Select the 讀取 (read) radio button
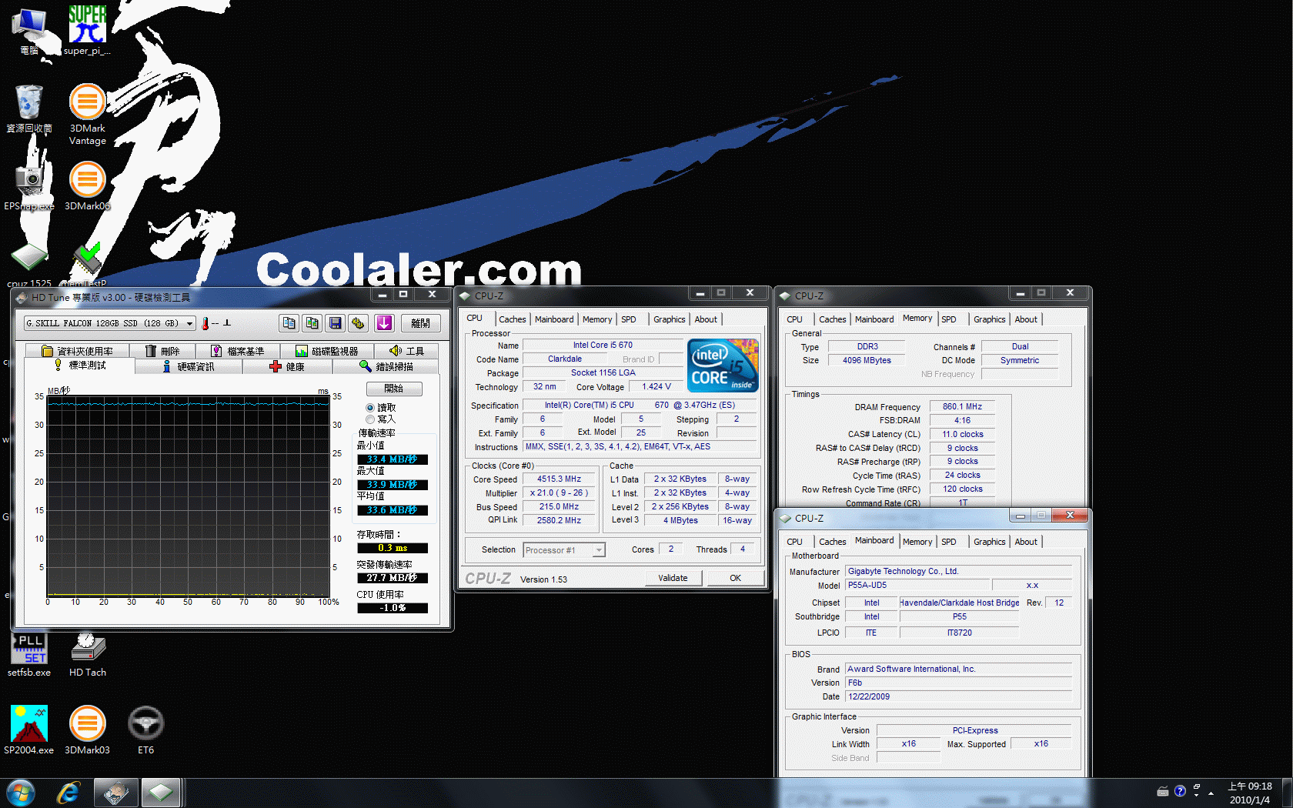Image resolution: width=1293 pixels, height=808 pixels. [370, 408]
